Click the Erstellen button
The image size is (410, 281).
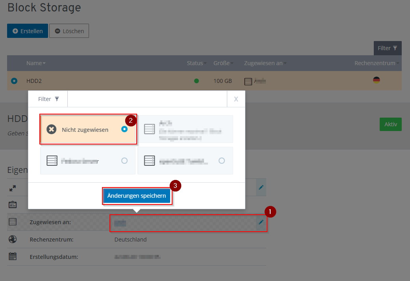point(28,31)
